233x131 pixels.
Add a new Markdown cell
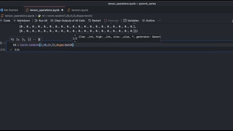pyautogui.click(x=22, y=21)
